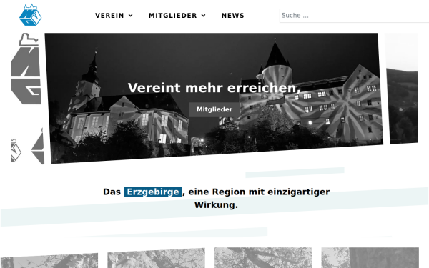Open the first tree photo thumbnail
429x268 pixels.
pos(49,261)
